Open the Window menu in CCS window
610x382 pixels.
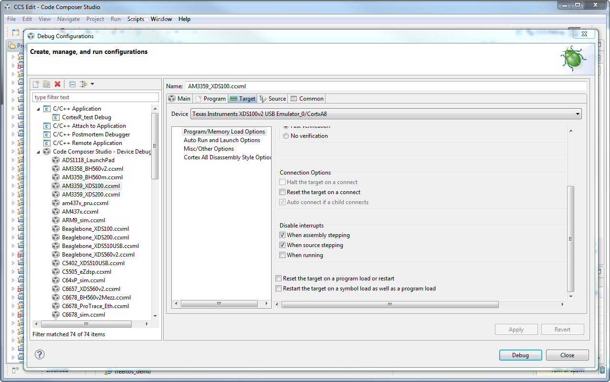point(161,19)
